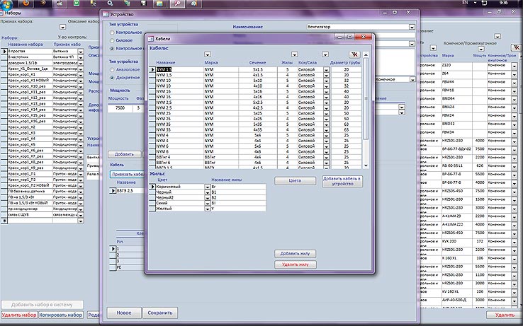523x326 pixels.
Task: Click the Цвета button
Action: pyautogui.click(x=296, y=181)
